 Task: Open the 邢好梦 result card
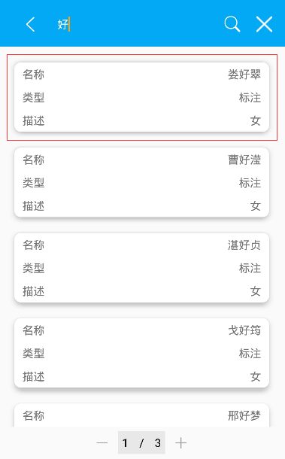pos(141,415)
